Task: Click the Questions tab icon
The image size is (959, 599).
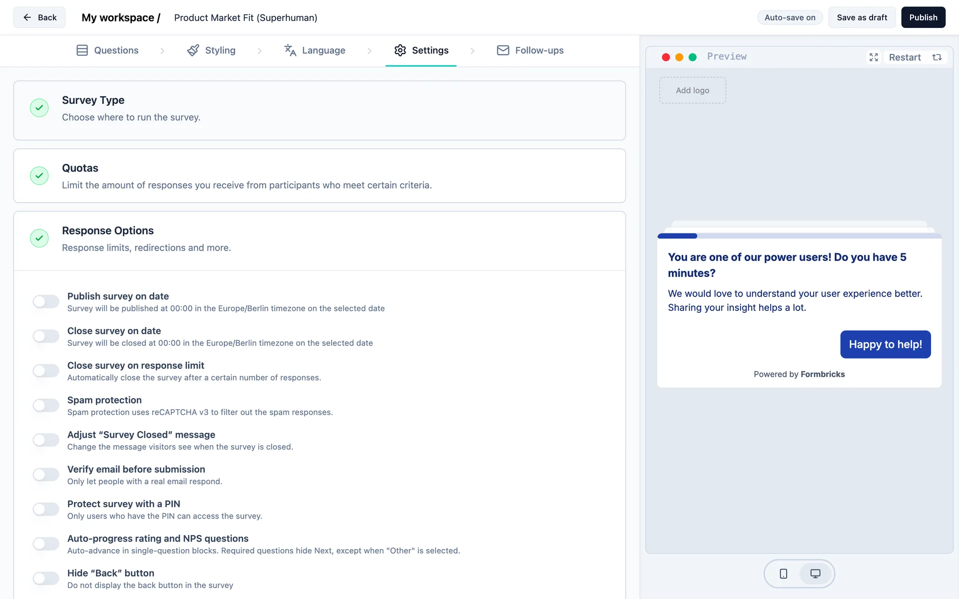Action: click(x=82, y=50)
